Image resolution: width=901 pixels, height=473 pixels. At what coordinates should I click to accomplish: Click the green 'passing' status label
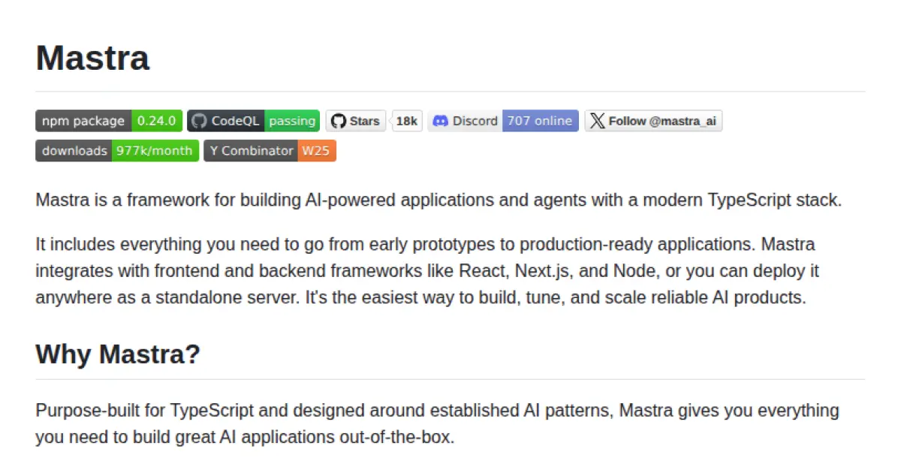(292, 121)
